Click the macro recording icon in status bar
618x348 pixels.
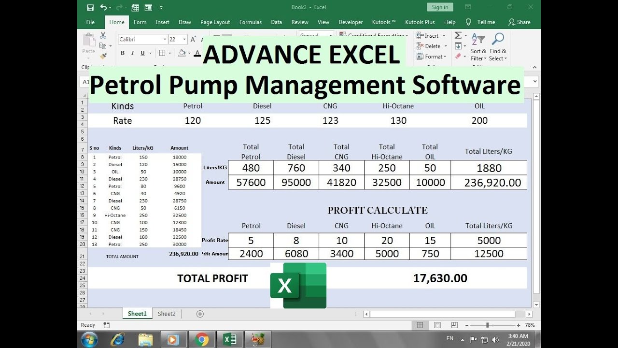click(x=107, y=325)
